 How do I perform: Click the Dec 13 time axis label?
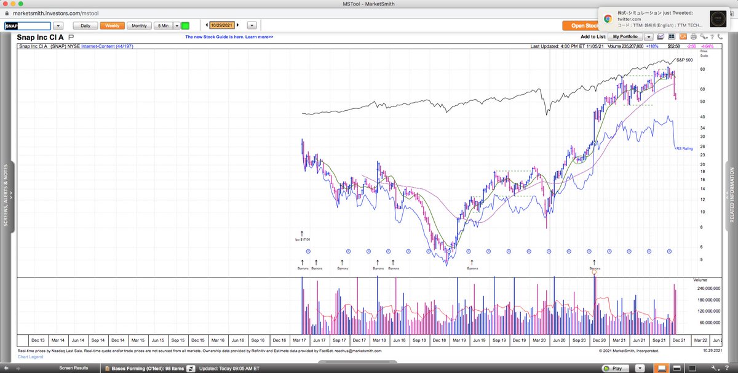click(38, 340)
